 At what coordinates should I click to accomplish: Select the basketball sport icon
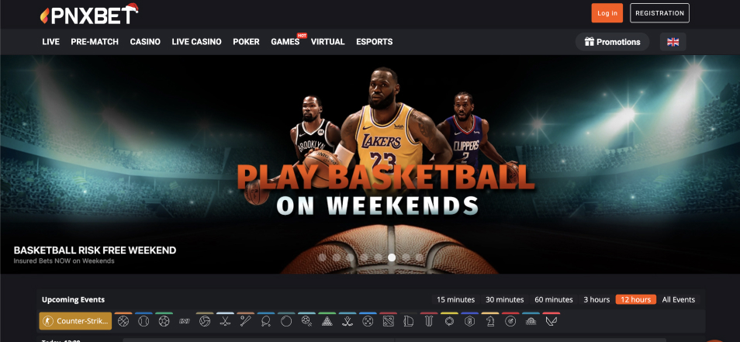123,321
